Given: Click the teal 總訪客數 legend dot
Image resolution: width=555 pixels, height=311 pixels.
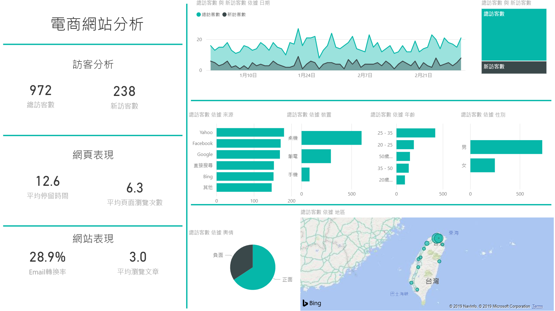Looking at the screenshot, I should point(199,15).
